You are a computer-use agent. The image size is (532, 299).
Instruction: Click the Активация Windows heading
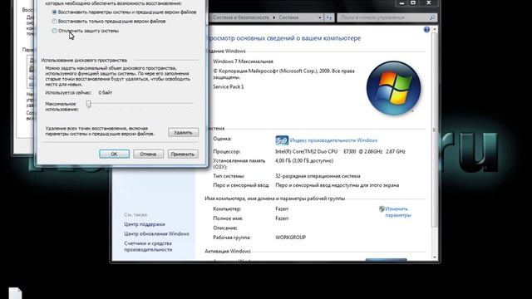click(228, 251)
